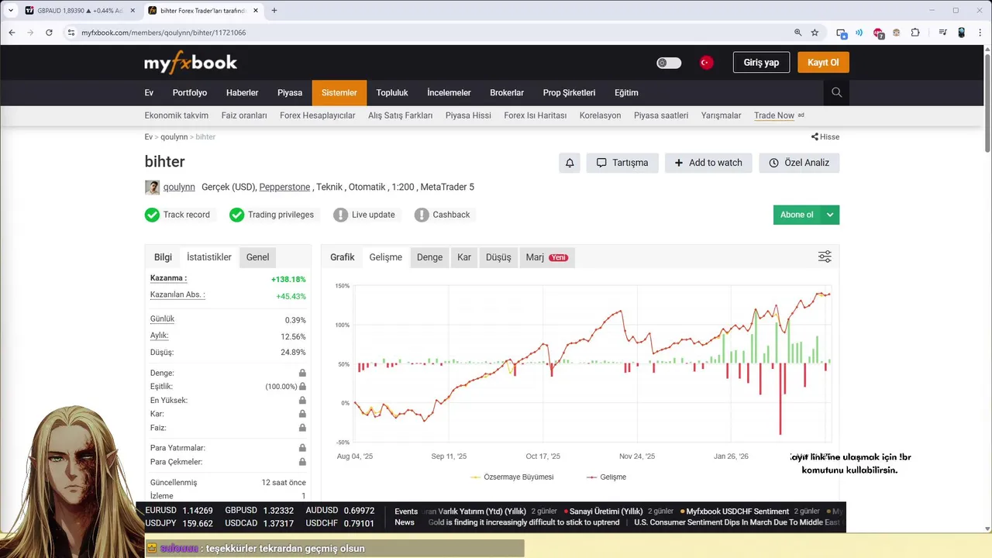This screenshot has height=558, width=992.
Task: Click the Kayıt Ol button
Action: 823,63
